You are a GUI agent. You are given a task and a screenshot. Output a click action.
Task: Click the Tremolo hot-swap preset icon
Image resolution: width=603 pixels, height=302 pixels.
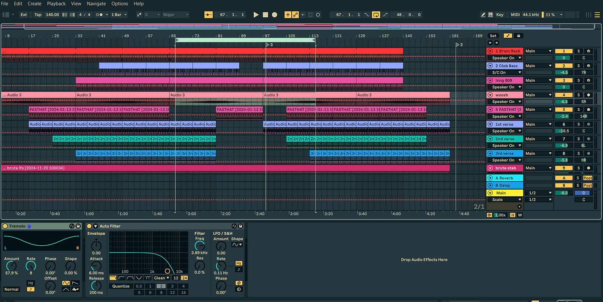coord(71,226)
